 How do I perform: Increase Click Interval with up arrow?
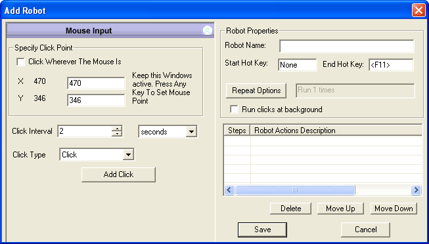tap(117, 129)
